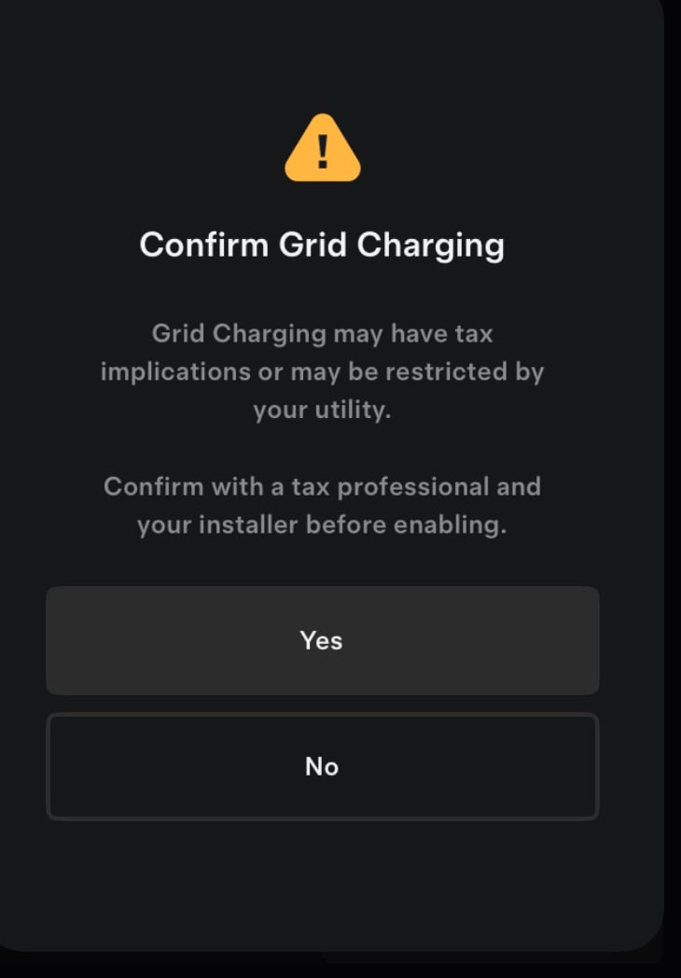Click the yellow warning triangle icon

pyautogui.click(x=322, y=150)
